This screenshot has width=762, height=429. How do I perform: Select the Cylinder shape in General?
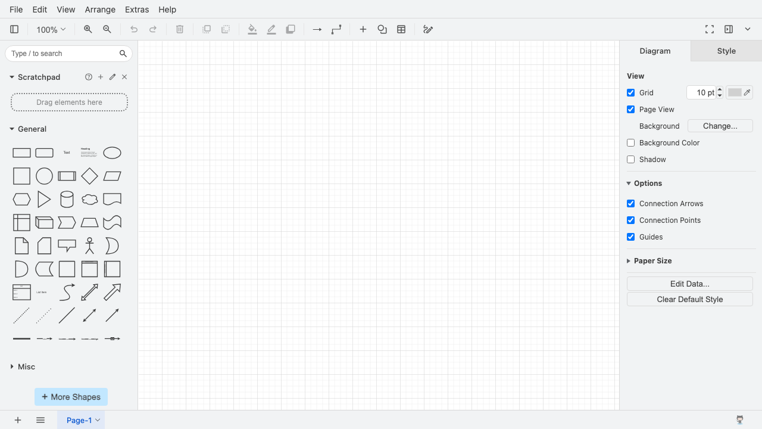tap(67, 200)
